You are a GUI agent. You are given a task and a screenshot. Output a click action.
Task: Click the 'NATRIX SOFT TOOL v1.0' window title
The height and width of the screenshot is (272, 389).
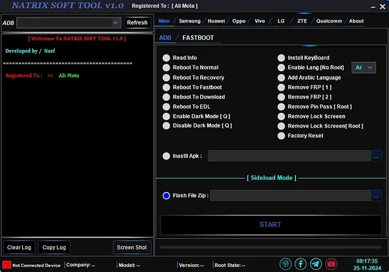(x=67, y=5)
